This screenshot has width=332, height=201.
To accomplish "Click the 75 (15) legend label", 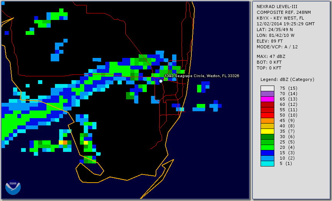I will tap(288, 88).
